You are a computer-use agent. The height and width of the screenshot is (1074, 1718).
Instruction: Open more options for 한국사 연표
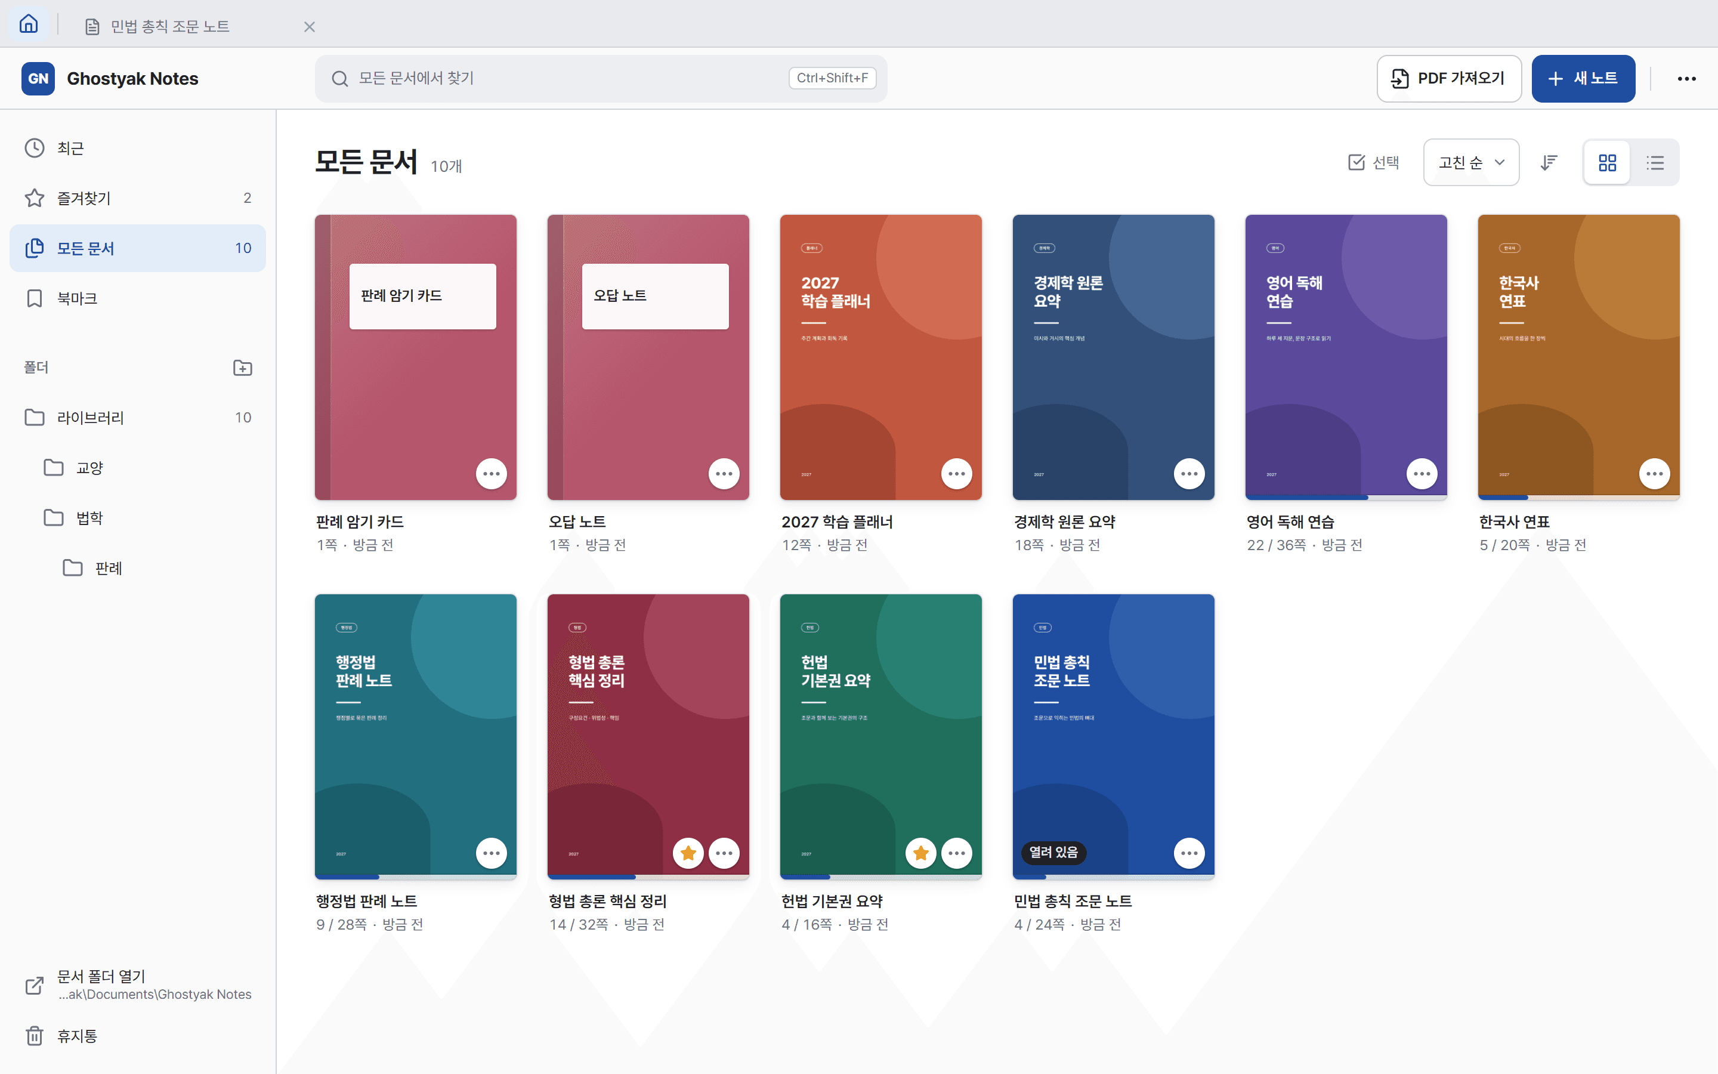tap(1655, 474)
